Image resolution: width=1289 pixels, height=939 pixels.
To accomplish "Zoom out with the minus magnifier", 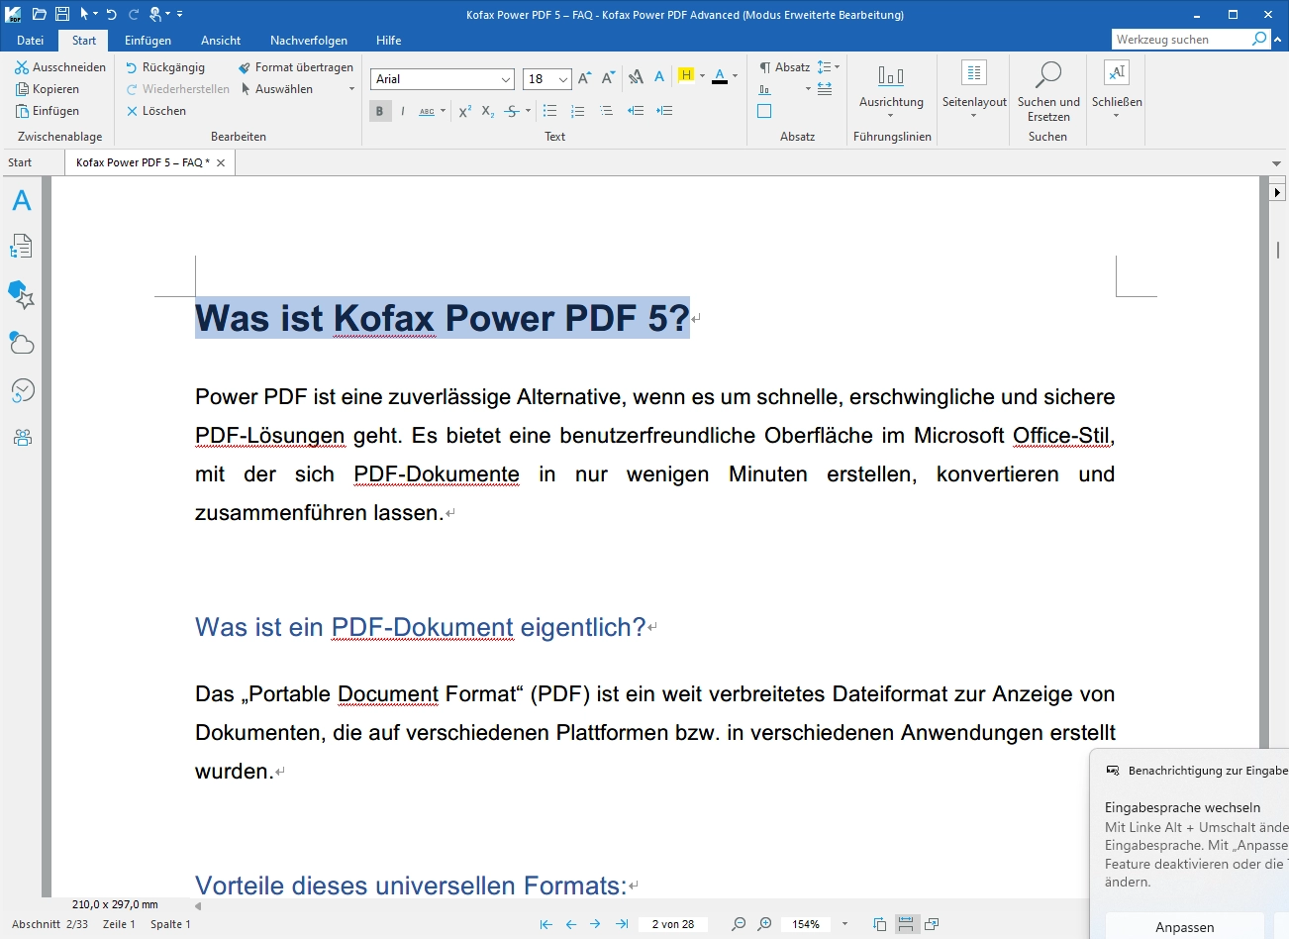I will 739,924.
